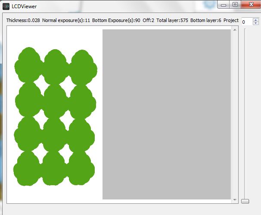Click the Project label text
The height and width of the screenshot is (215, 261).
[231, 20]
